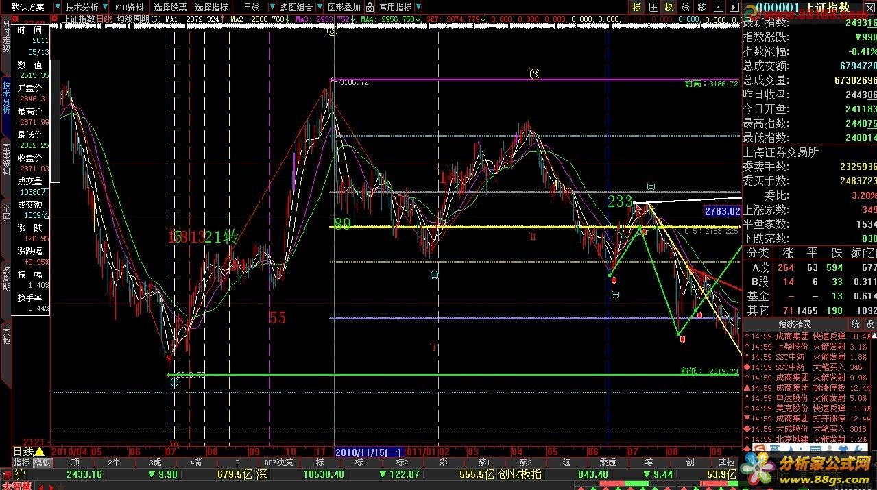Click the 选择股票 toolbar button
Screen dimensions: 877x490
pyautogui.click(x=170, y=7)
